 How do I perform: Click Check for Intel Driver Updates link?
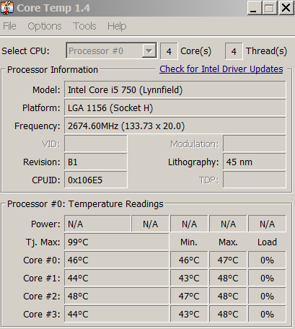coord(221,69)
